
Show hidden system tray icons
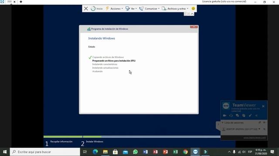(229, 152)
